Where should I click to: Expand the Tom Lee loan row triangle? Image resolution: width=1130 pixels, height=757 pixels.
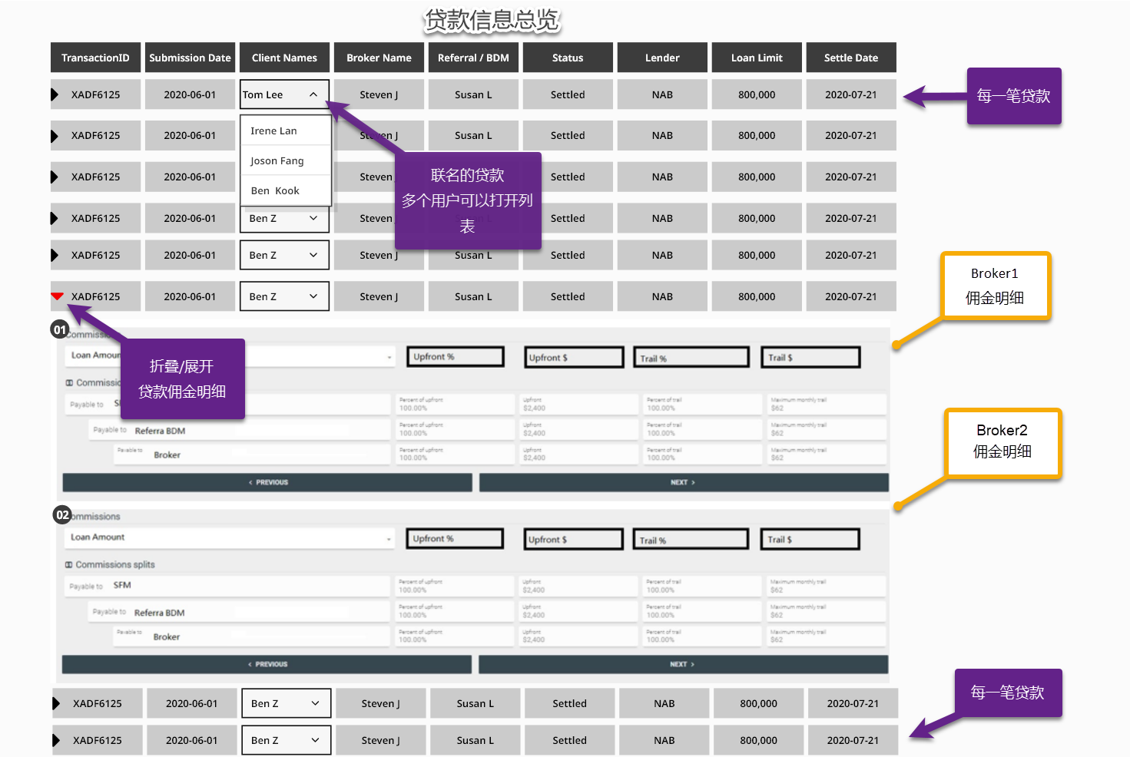pyautogui.click(x=55, y=94)
